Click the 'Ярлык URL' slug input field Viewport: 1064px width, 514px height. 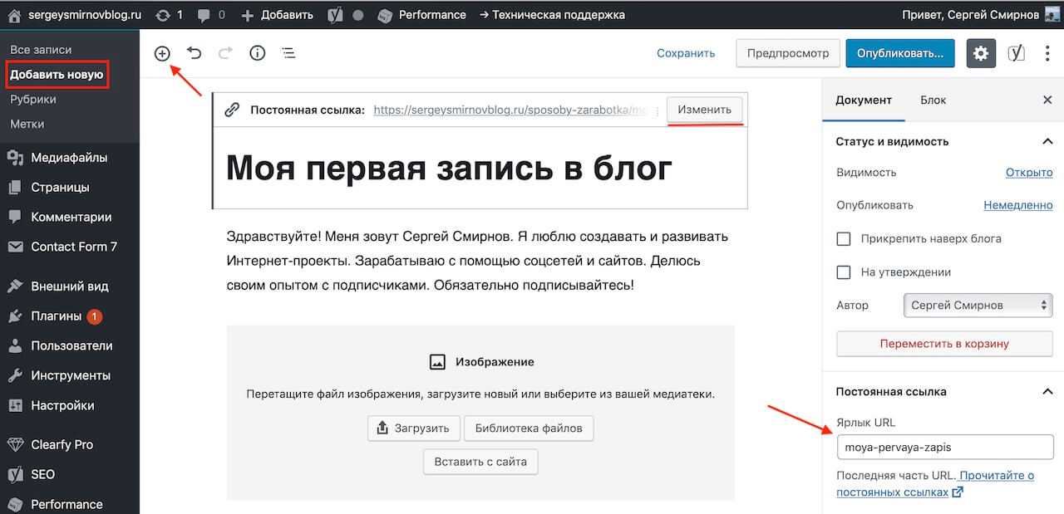pos(944,447)
